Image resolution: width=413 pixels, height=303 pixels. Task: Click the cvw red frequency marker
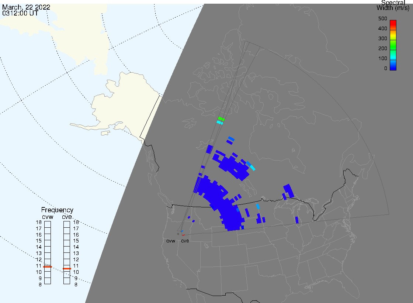(48, 266)
